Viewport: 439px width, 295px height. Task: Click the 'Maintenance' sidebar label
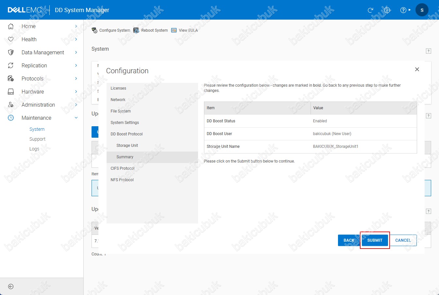click(x=36, y=118)
